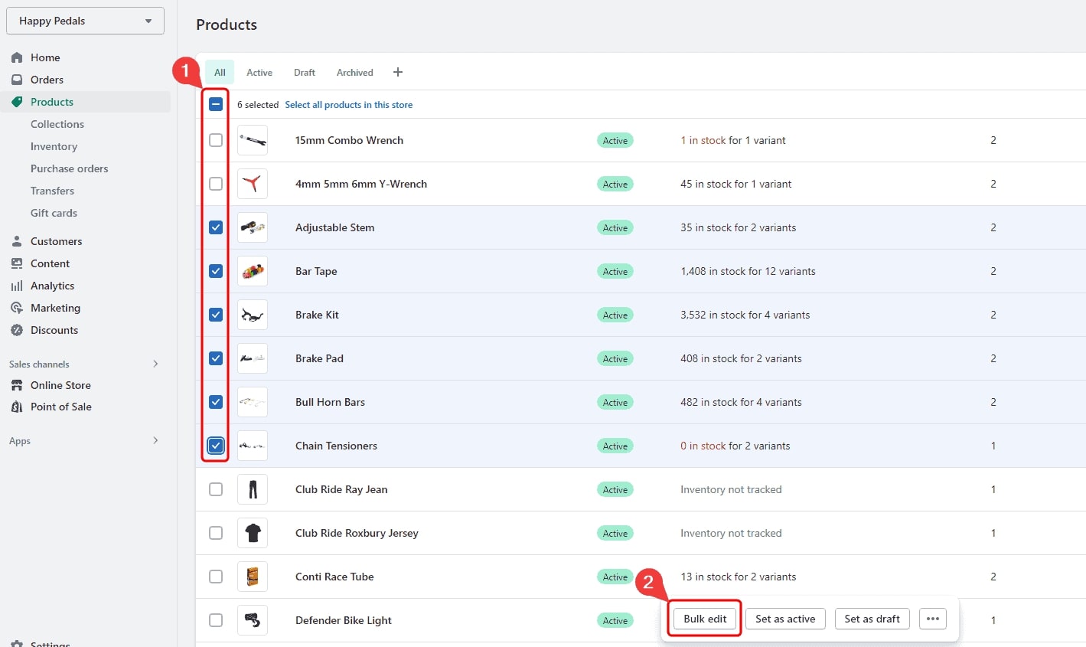Screen dimensions: 1086x647
Task: Click the Content icon in sidebar
Action: 17,263
